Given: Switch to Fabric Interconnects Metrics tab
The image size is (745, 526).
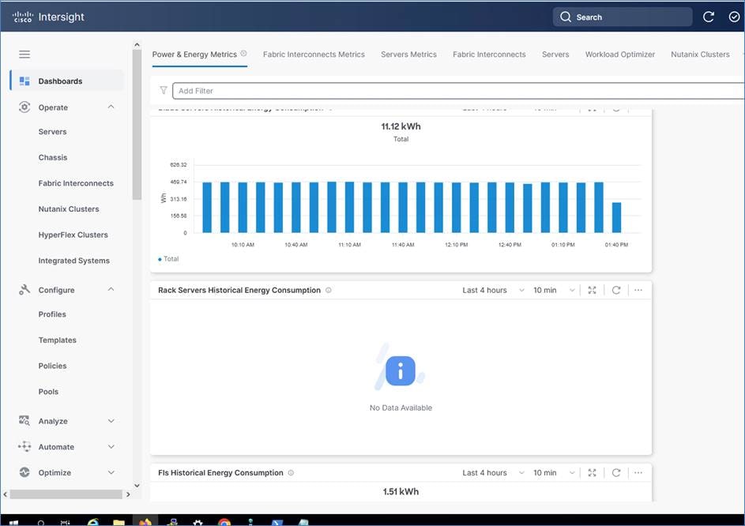Looking at the screenshot, I should [314, 54].
